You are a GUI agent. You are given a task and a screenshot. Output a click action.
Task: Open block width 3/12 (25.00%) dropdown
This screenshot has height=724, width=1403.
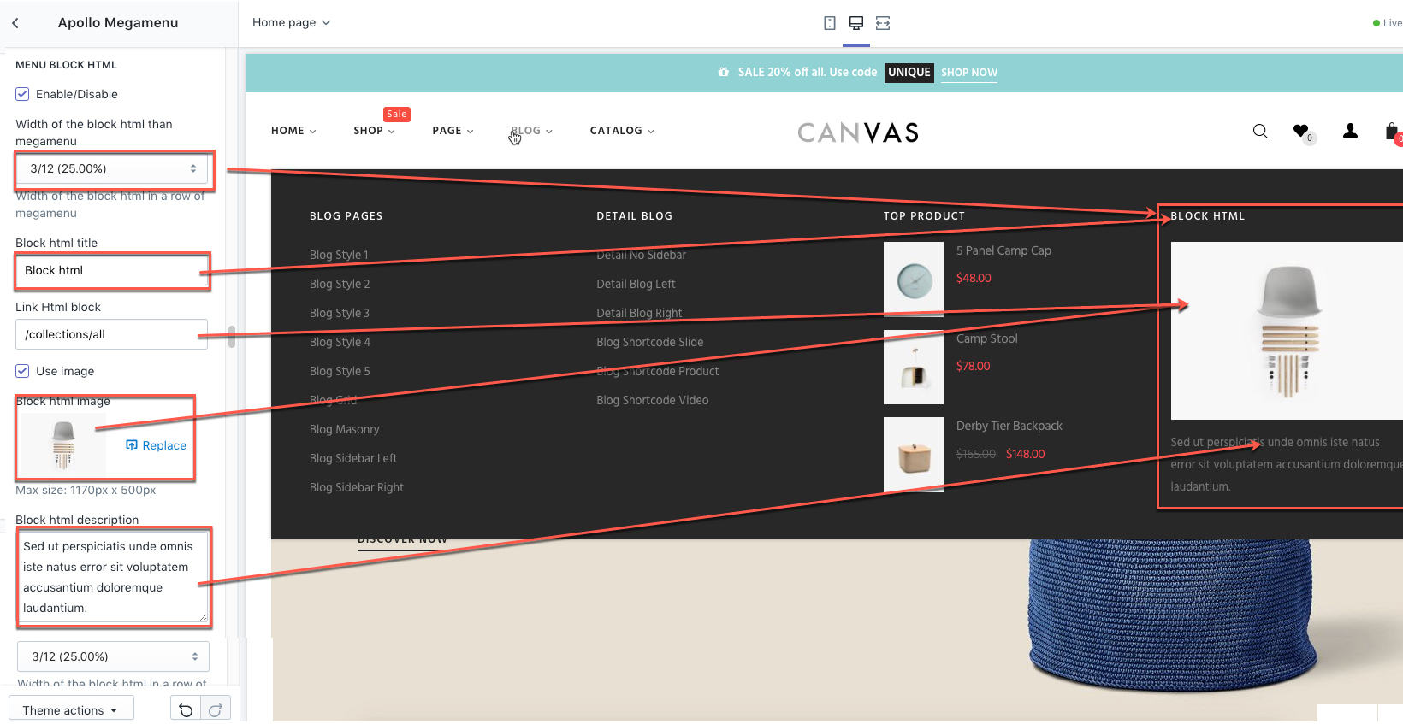point(112,168)
